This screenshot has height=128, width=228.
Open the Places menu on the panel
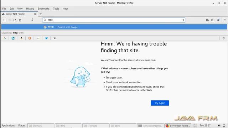pos(22,126)
